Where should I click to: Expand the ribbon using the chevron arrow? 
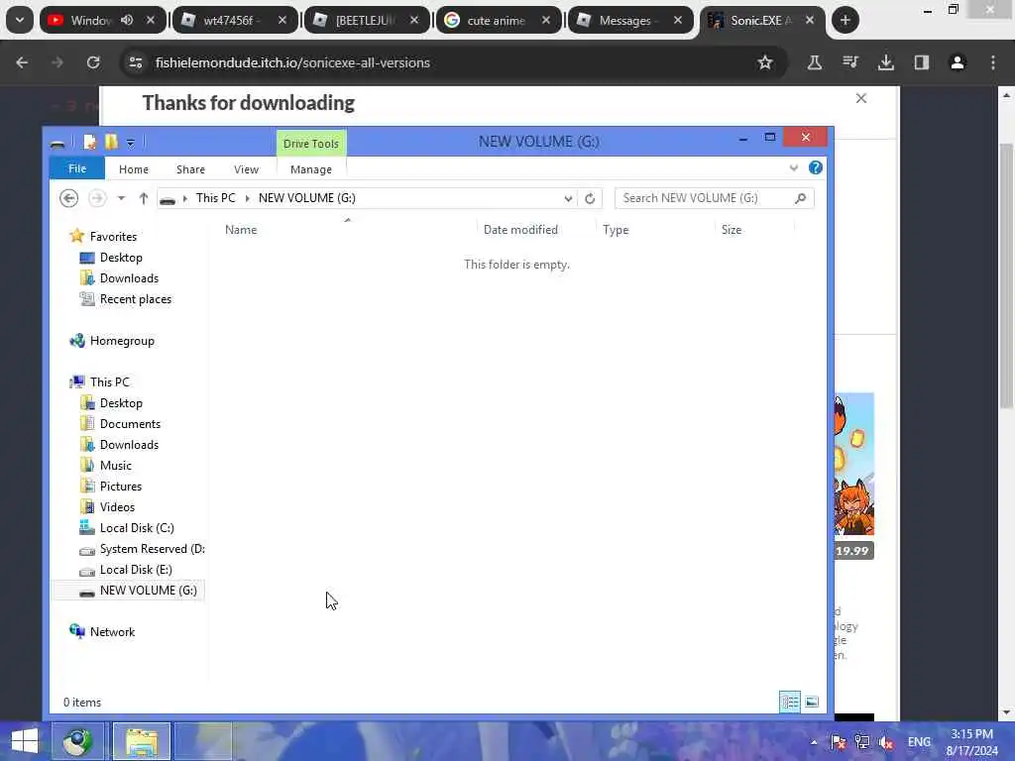pyautogui.click(x=794, y=168)
